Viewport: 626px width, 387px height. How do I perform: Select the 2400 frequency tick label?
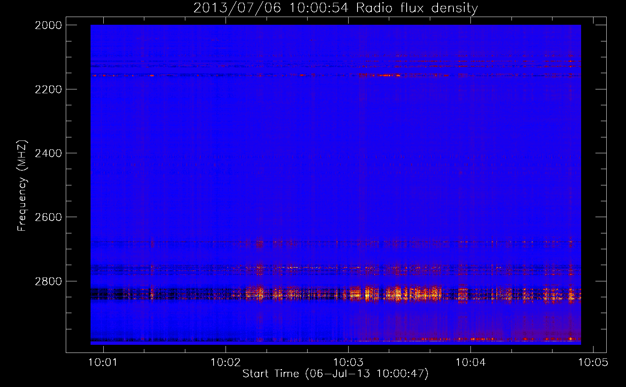coord(48,154)
